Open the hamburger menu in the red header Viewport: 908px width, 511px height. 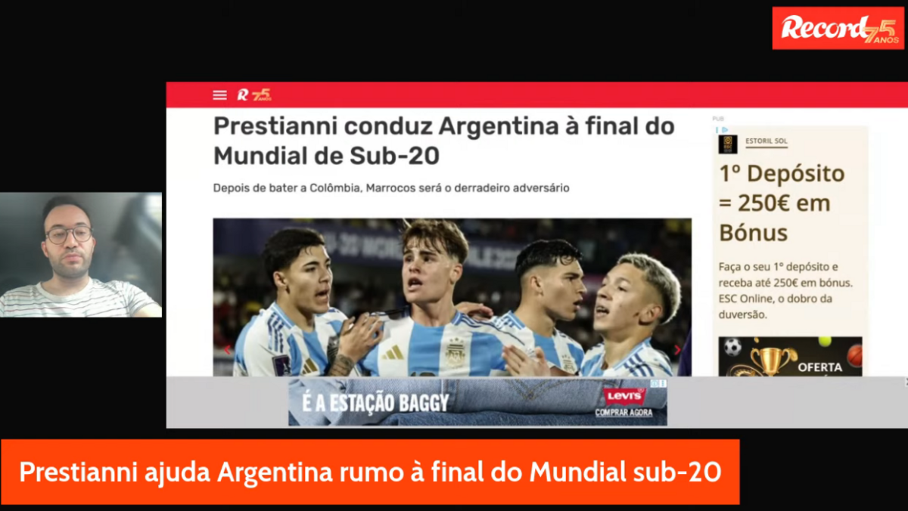pos(219,95)
